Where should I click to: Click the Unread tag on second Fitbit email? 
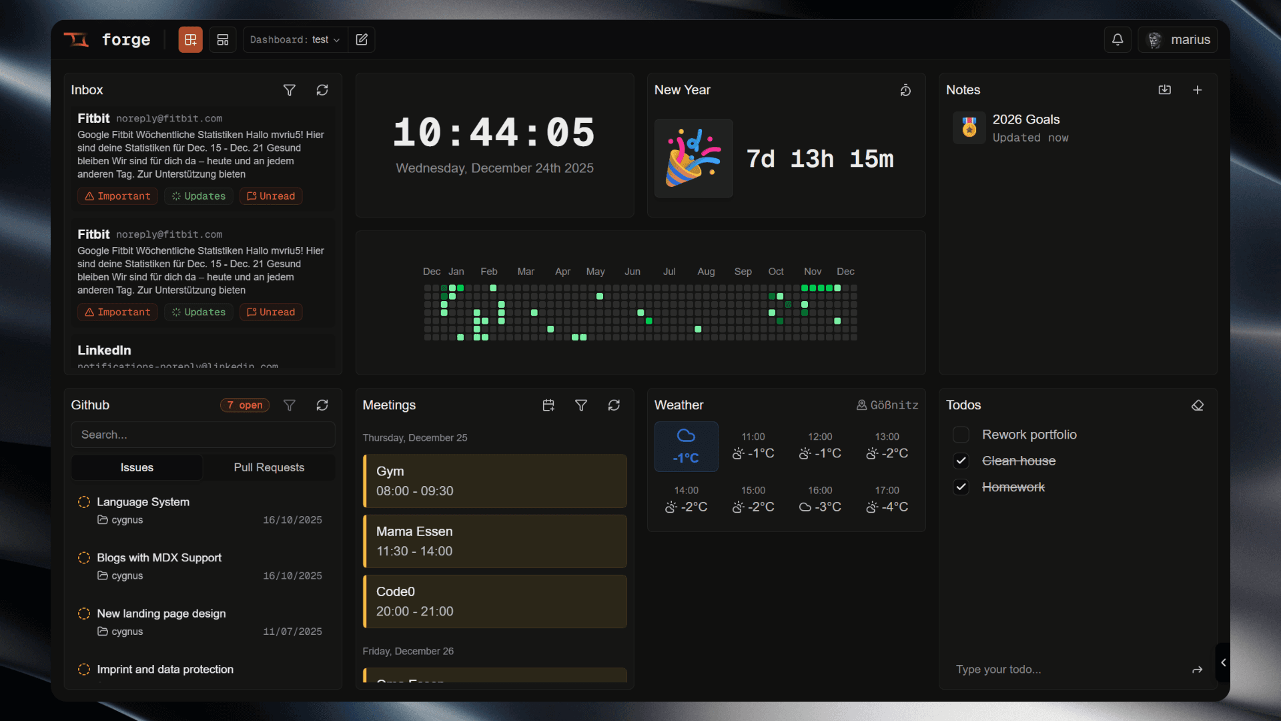click(x=271, y=312)
